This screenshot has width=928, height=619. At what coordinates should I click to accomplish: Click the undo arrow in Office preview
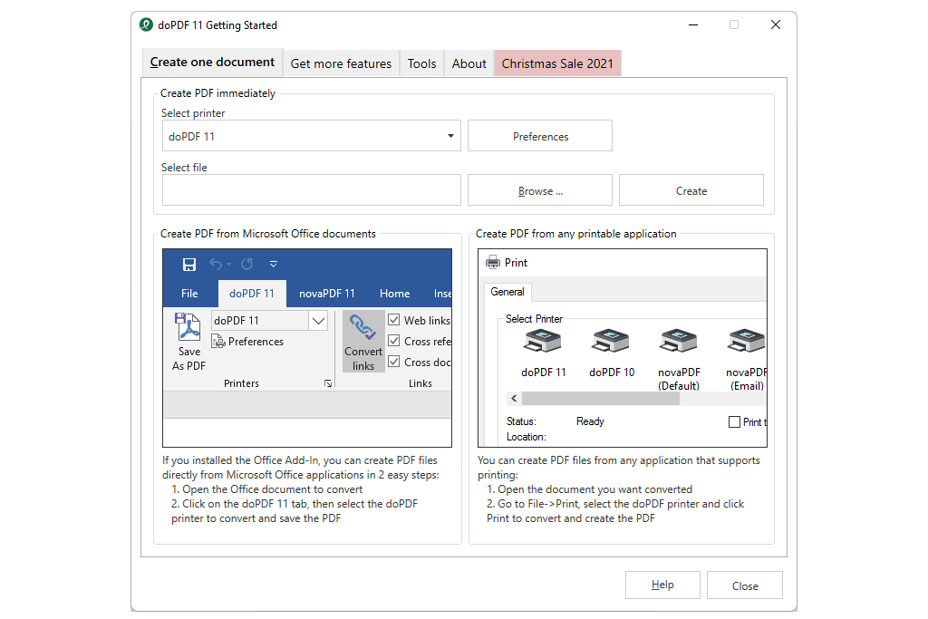pos(216,264)
